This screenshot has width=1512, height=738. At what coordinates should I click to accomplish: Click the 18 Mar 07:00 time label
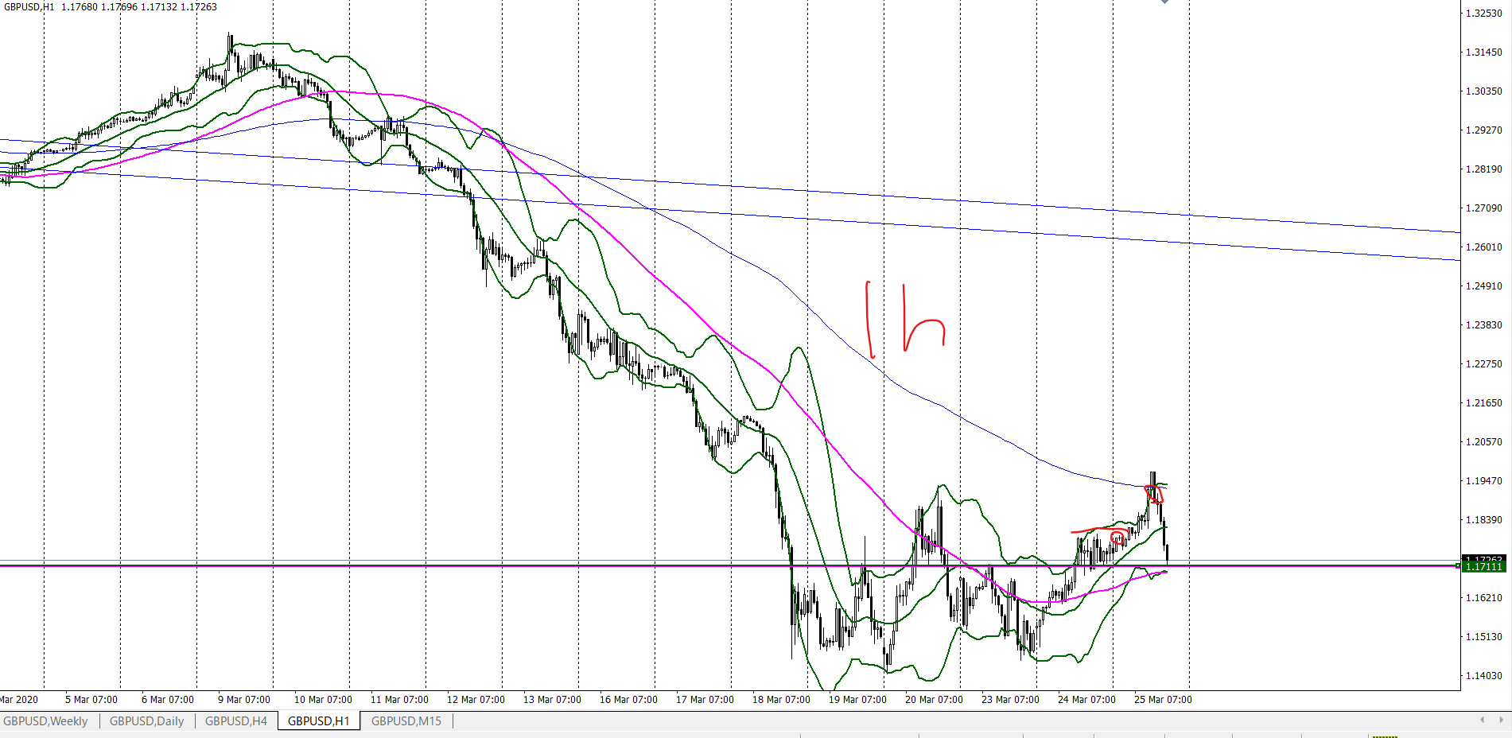click(781, 700)
